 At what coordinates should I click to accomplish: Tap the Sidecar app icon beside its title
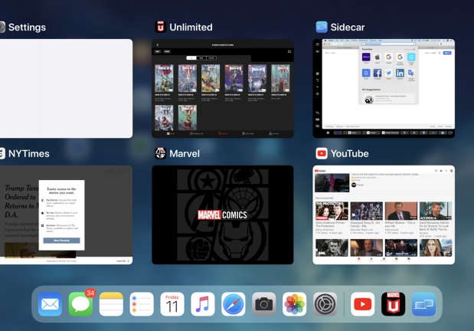[322, 27]
